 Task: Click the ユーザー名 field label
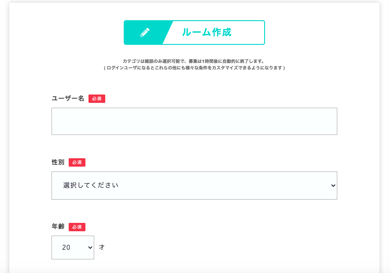pyautogui.click(x=68, y=98)
